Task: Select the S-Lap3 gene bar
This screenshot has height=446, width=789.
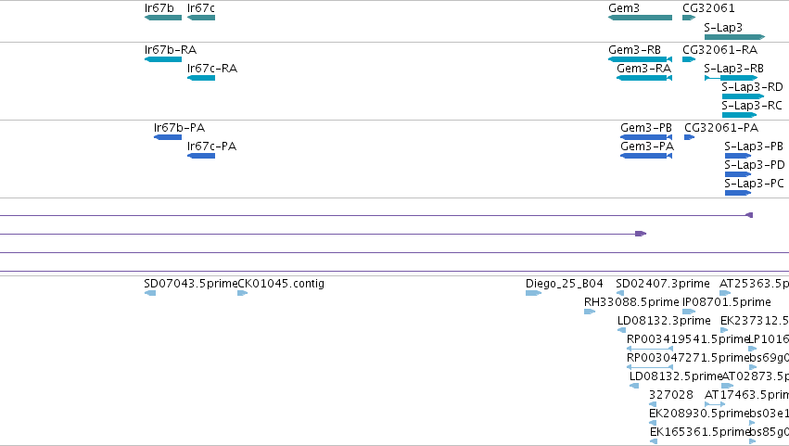Action: (x=734, y=37)
